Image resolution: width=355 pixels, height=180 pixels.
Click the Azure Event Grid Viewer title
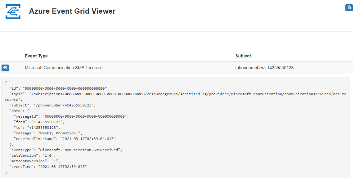[x=72, y=11]
